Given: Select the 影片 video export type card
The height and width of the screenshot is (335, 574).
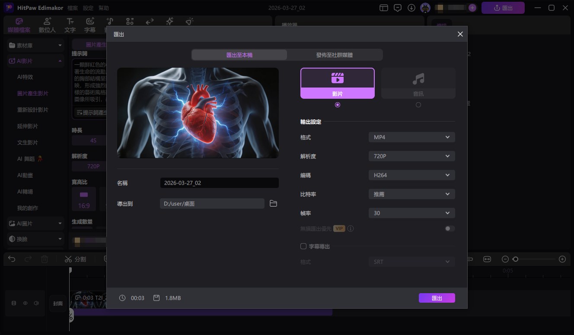Looking at the screenshot, I should tap(338, 83).
